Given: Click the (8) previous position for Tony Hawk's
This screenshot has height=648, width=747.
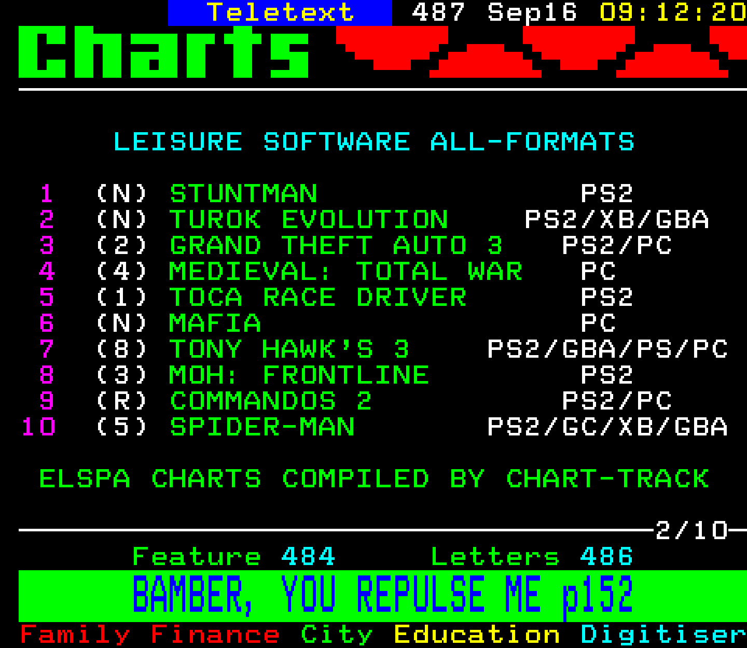Looking at the screenshot, I should point(122,349).
